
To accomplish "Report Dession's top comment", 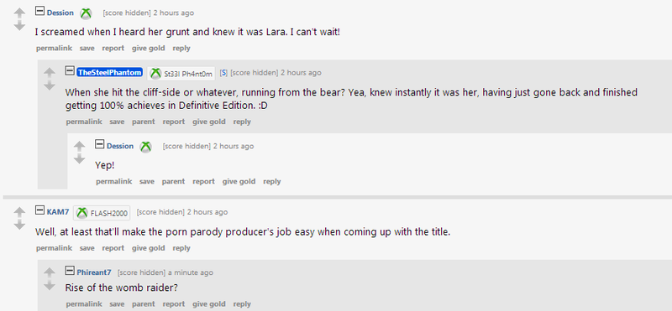I will pyautogui.click(x=113, y=49).
